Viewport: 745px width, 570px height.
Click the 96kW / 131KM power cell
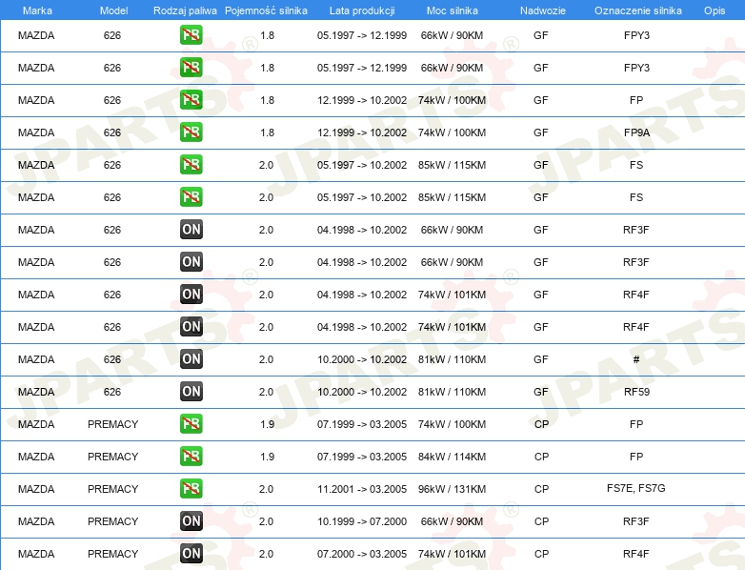tap(452, 489)
